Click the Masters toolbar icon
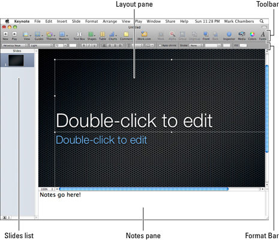Image resolution: width=279 pixels, height=240 pixels. click(x=62, y=34)
